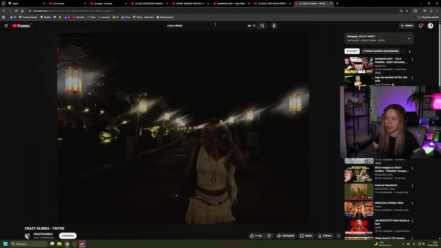Open options for MULTI reaguje video
The image size is (441, 248).
coord(412,168)
